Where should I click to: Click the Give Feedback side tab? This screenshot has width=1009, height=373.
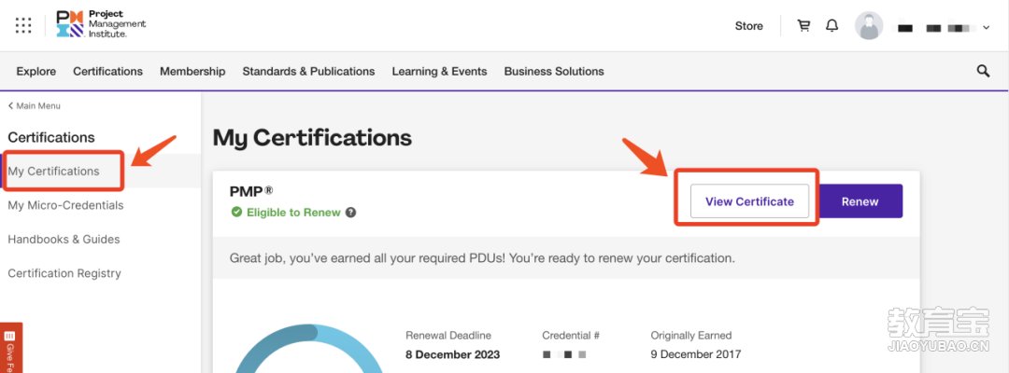[11, 347]
